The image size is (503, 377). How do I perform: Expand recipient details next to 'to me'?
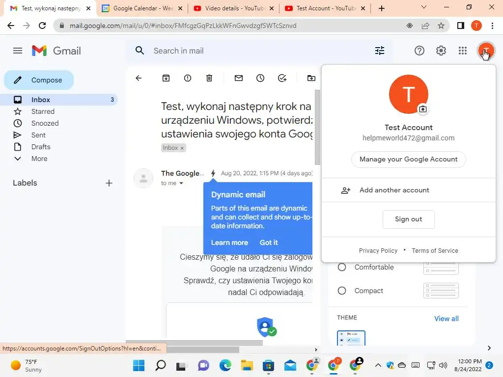tap(181, 184)
